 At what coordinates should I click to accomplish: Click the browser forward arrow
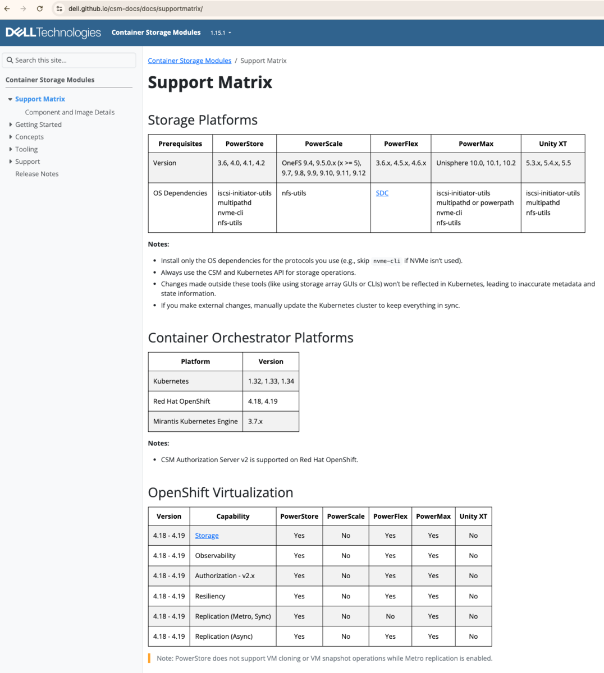[x=23, y=9]
